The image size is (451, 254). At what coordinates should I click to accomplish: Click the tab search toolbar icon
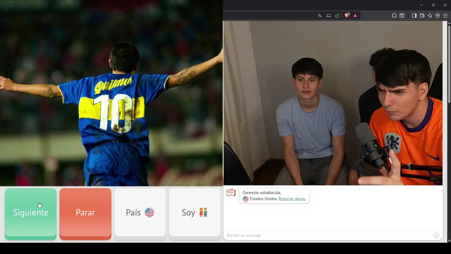pyautogui.click(x=402, y=16)
